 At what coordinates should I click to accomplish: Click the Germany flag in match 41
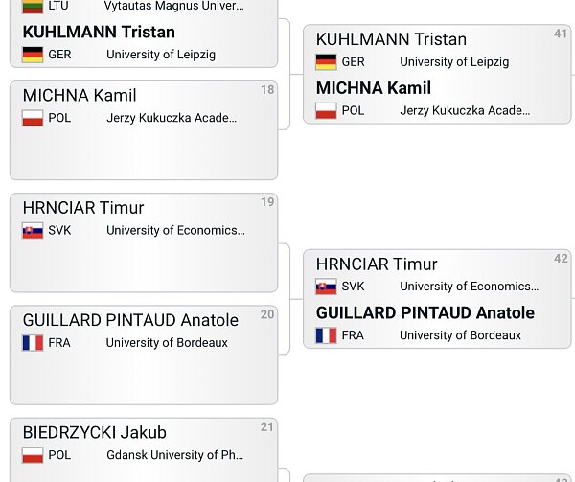pos(326,62)
